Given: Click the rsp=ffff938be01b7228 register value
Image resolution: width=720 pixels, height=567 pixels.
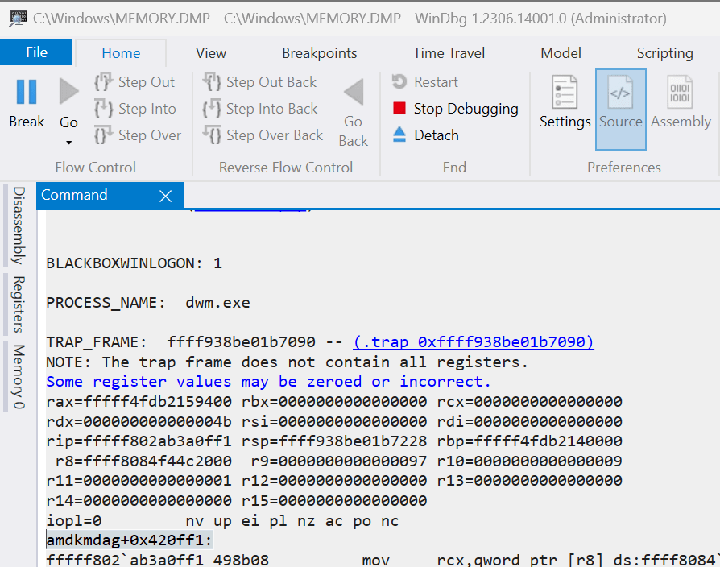Looking at the screenshot, I should tap(334, 441).
